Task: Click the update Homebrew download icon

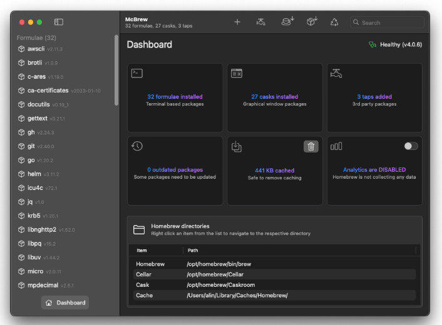Action: click(x=287, y=21)
